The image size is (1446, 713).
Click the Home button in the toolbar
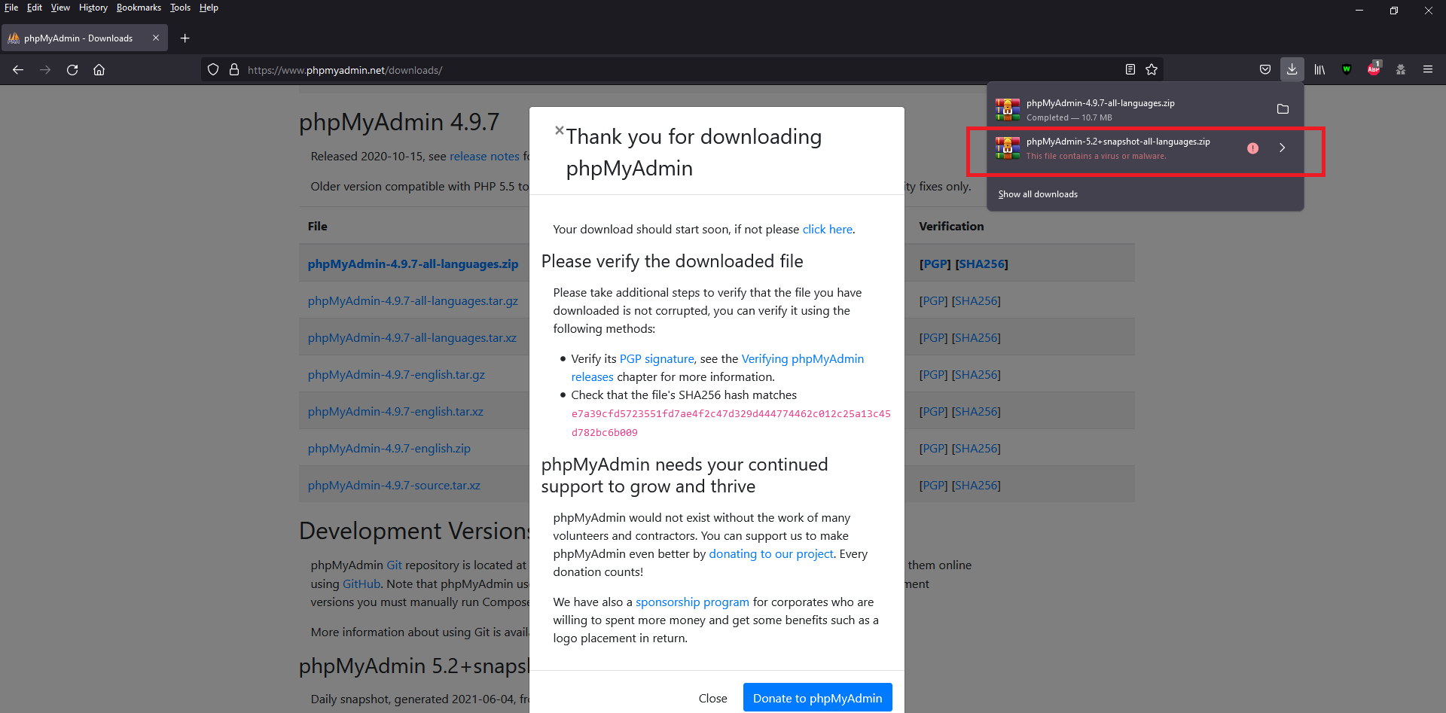point(99,69)
